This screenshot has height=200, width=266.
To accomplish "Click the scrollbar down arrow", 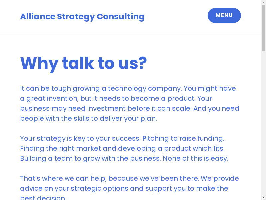I will click(x=263, y=197).
